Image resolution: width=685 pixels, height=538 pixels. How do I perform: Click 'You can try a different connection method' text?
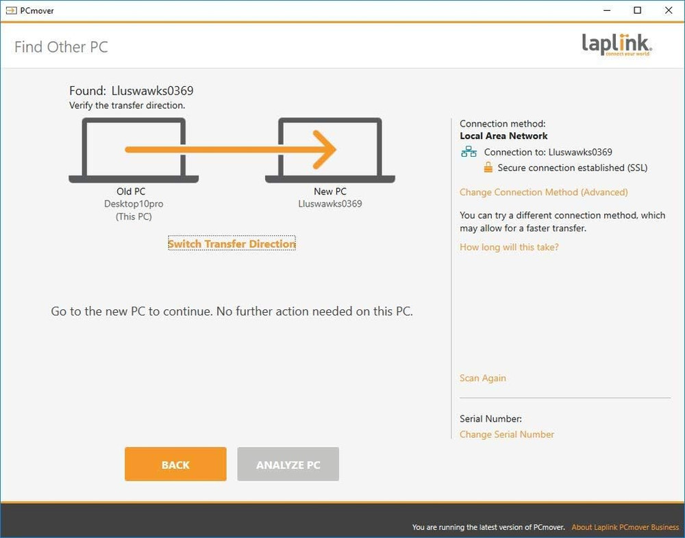pyautogui.click(x=562, y=222)
